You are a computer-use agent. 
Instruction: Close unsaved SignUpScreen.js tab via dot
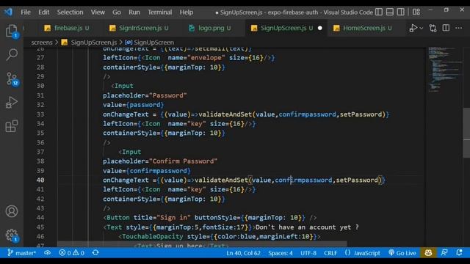(320, 28)
